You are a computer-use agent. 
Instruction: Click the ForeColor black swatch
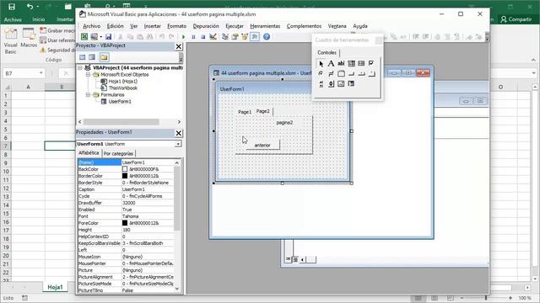coord(125,223)
